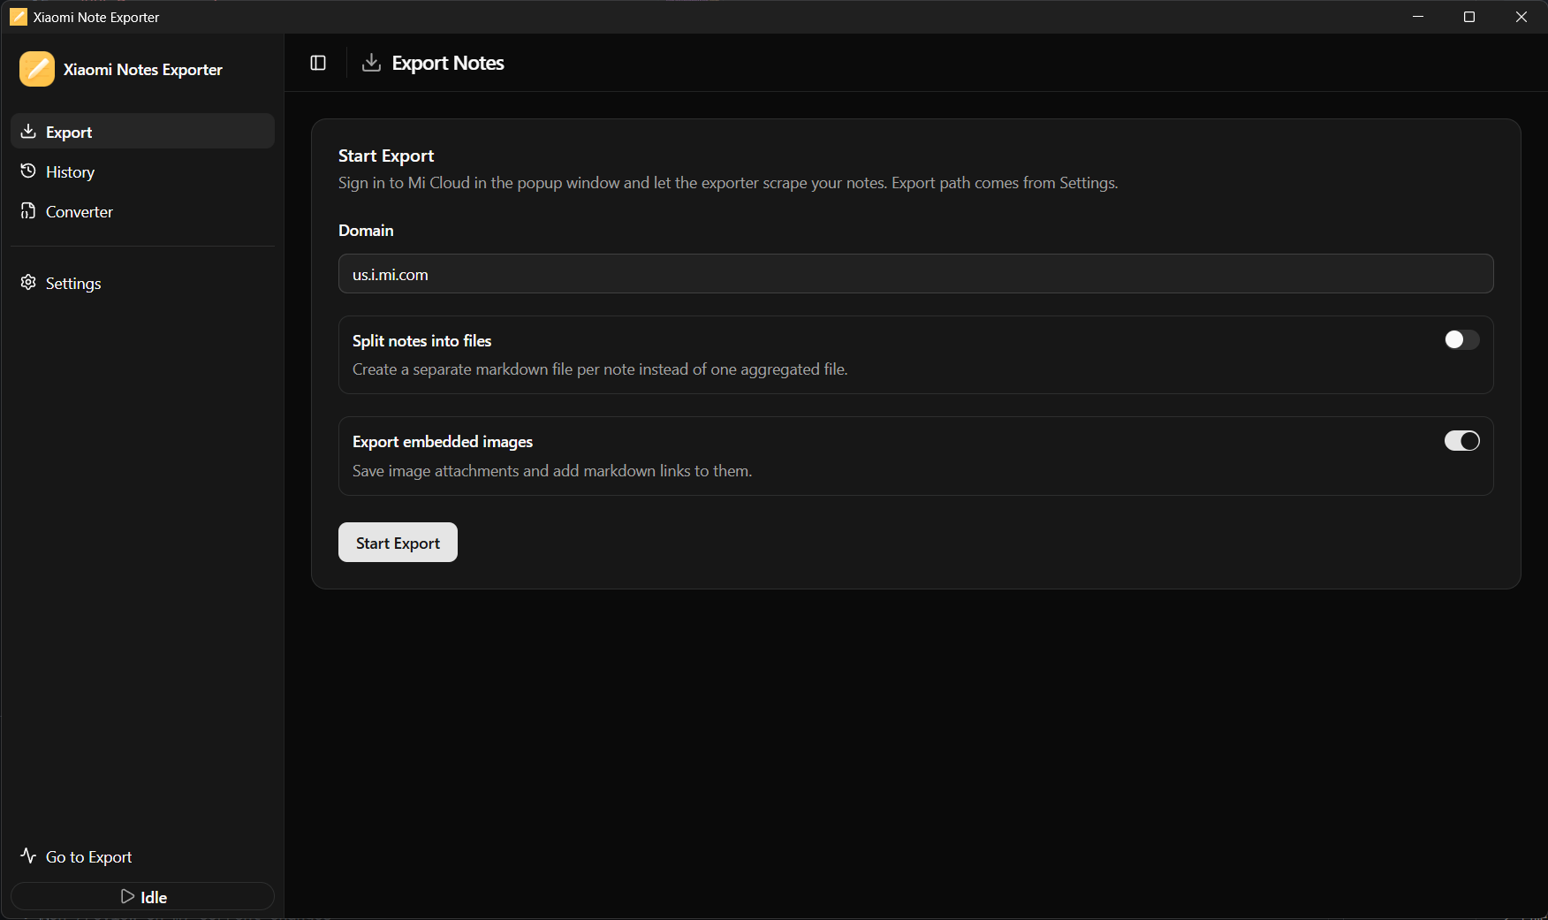Screen dimensions: 1548x920
Task: Minimize the Xiaomi Note Exporter window
Action: click(1418, 17)
